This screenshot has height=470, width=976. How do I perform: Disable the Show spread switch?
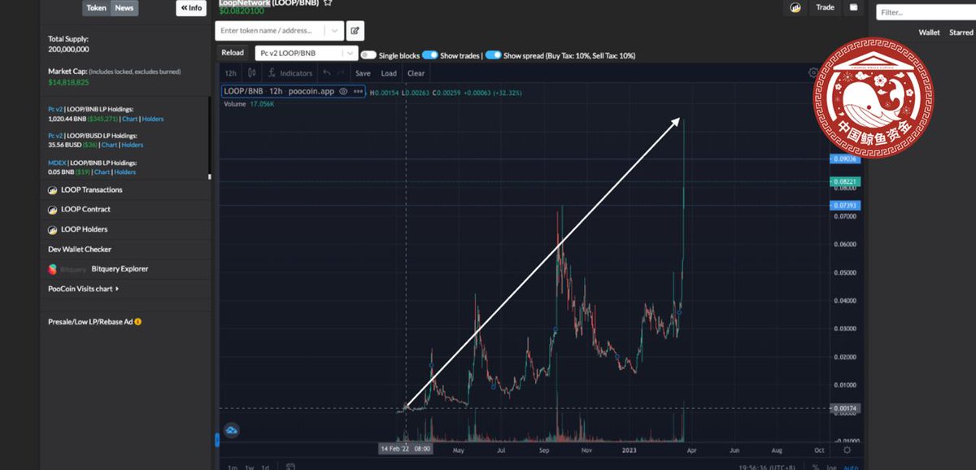click(493, 55)
